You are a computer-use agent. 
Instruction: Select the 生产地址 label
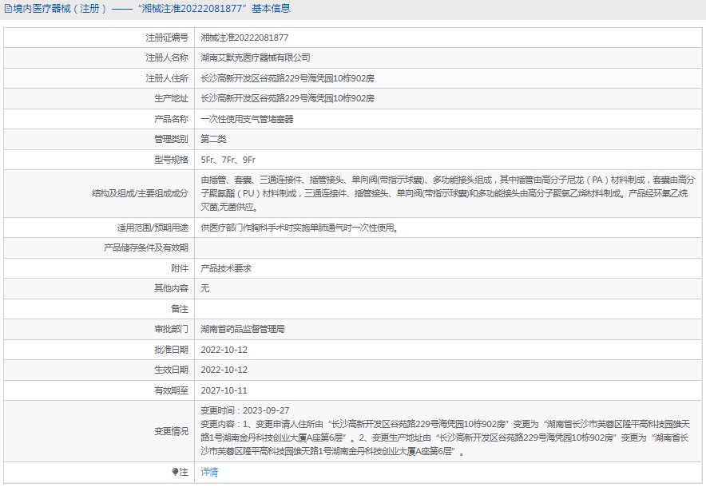171,98
